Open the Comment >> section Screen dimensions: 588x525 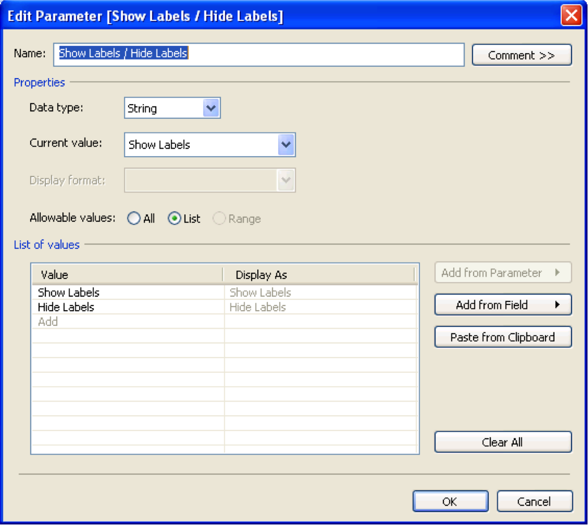point(522,55)
